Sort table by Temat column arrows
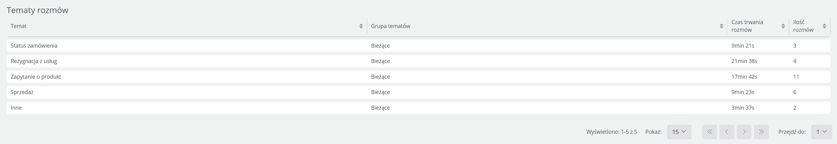This screenshot has width=837, height=144. pyautogui.click(x=361, y=26)
